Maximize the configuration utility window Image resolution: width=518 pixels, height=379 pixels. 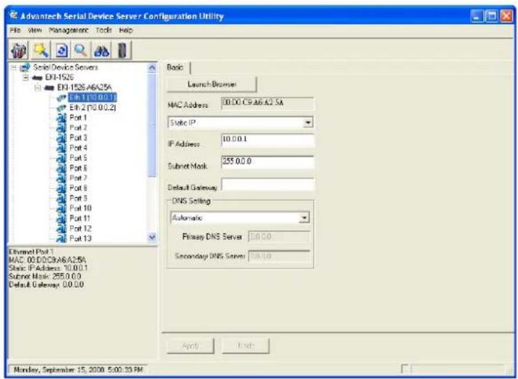(491, 16)
